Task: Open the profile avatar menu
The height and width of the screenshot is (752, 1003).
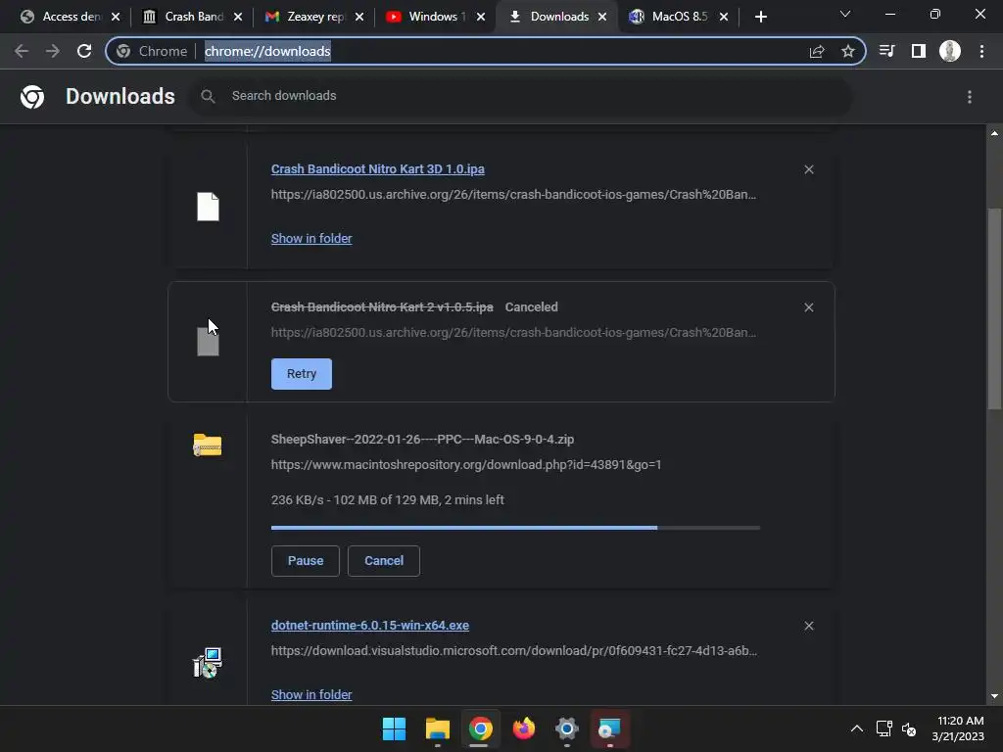Action: [x=950, y=51]
